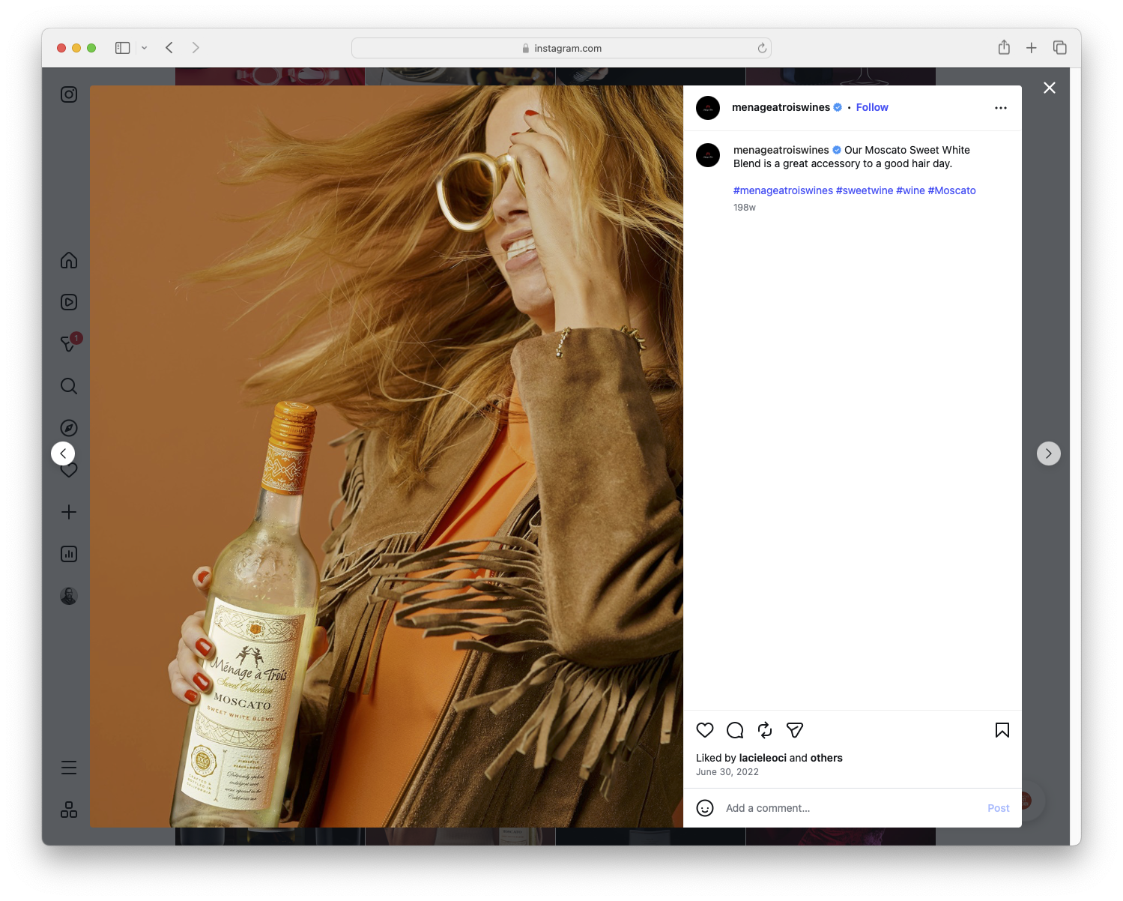1123x901 pixels.
Task: Follow menageatroiswines account
Action: pos(872,107)
